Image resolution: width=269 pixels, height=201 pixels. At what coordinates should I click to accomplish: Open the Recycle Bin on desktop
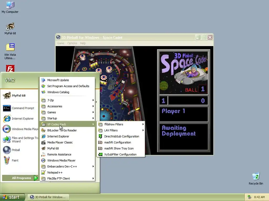(256, 178)
